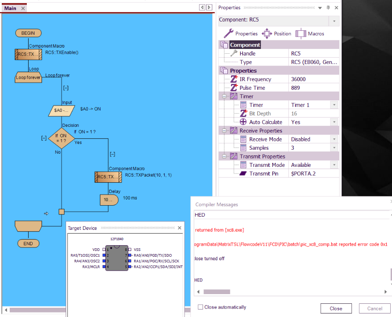392x317 pixels.
Task: Click the Component section icon
Action: coord(224,45)
